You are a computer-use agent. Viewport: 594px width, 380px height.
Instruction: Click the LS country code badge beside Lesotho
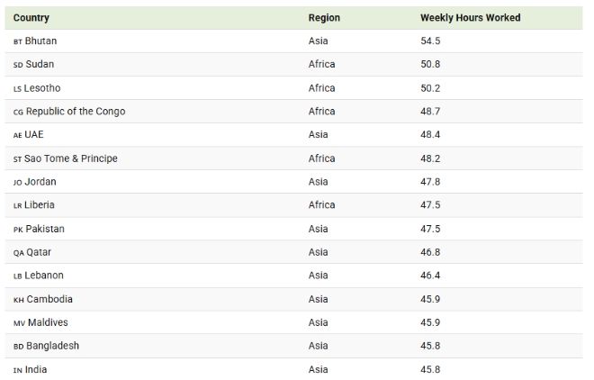point(18,89)
